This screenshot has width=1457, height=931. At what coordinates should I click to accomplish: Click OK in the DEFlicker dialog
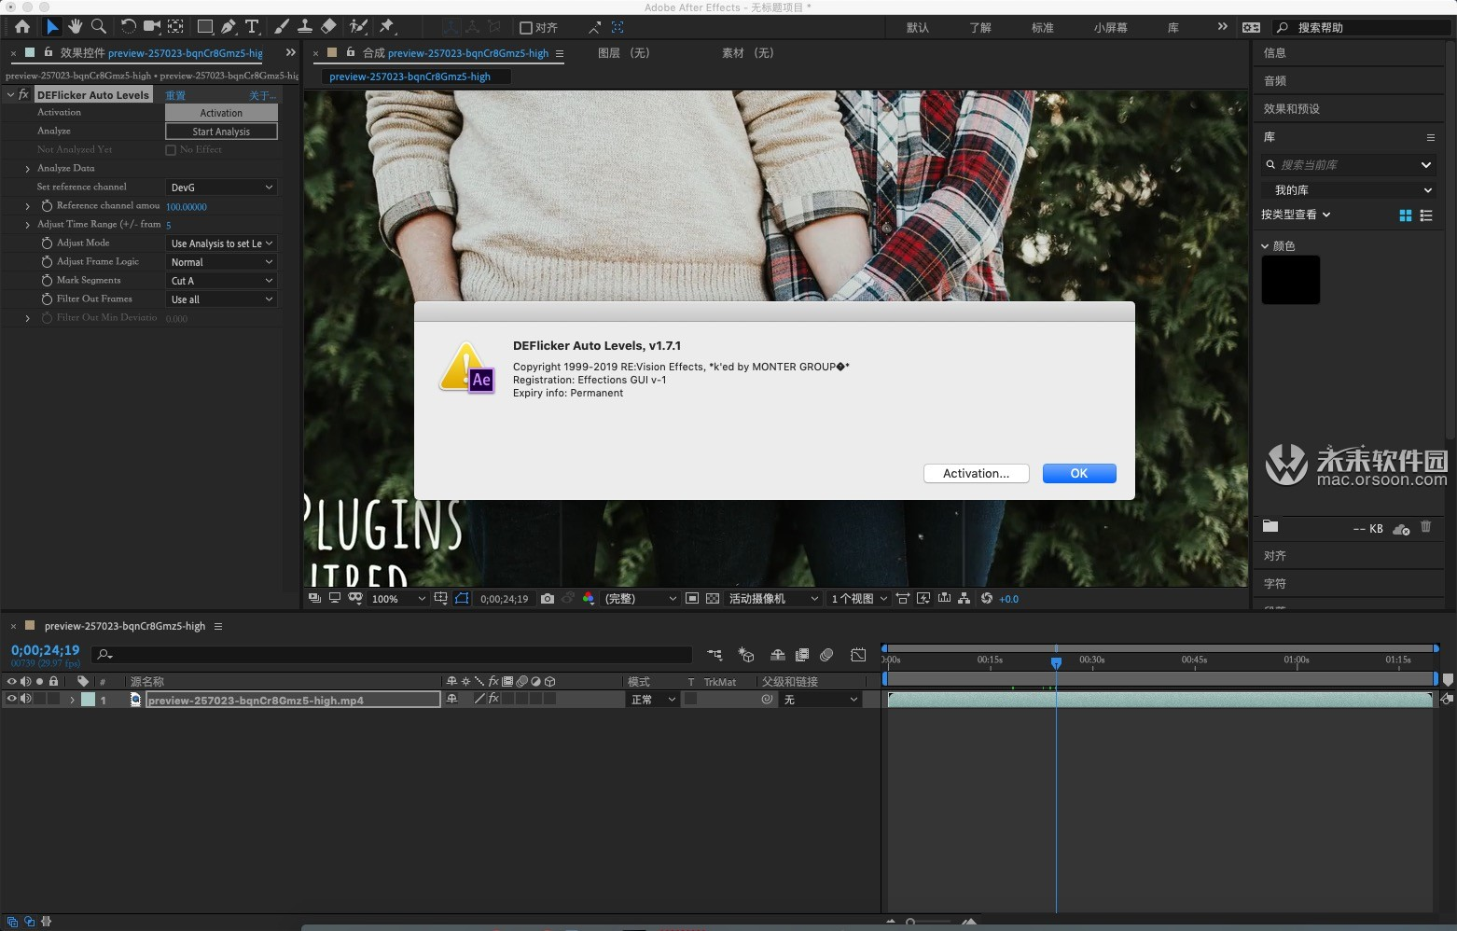click(x=1079, y=473)
